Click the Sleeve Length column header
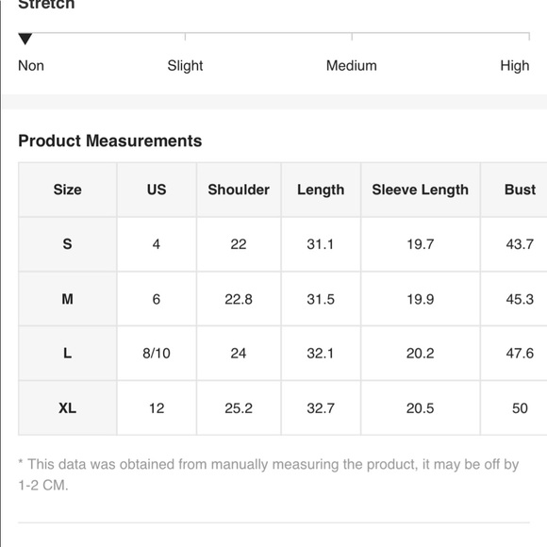The image size is (547, 547). pyautogui.click(x=420, y=190)
